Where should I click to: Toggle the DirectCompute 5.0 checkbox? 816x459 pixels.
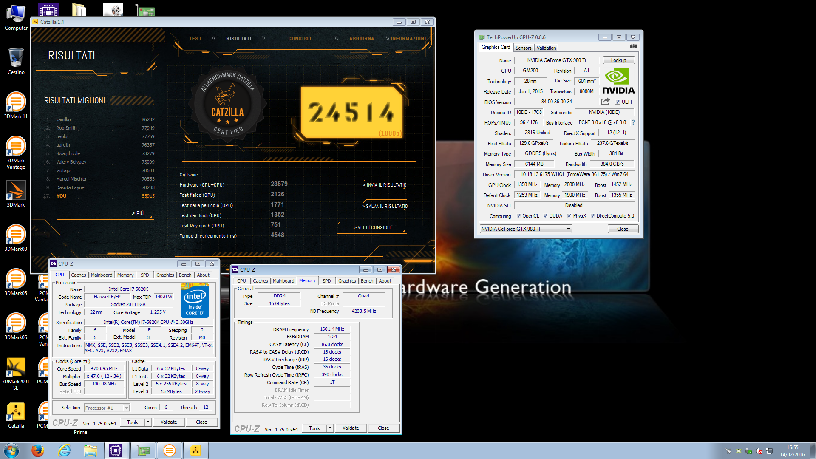pyautogui.click(x=592, y=216)
